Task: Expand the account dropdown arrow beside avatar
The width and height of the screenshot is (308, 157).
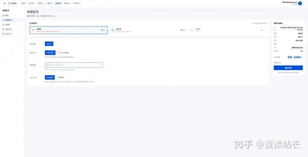Action: coord(304,3)
